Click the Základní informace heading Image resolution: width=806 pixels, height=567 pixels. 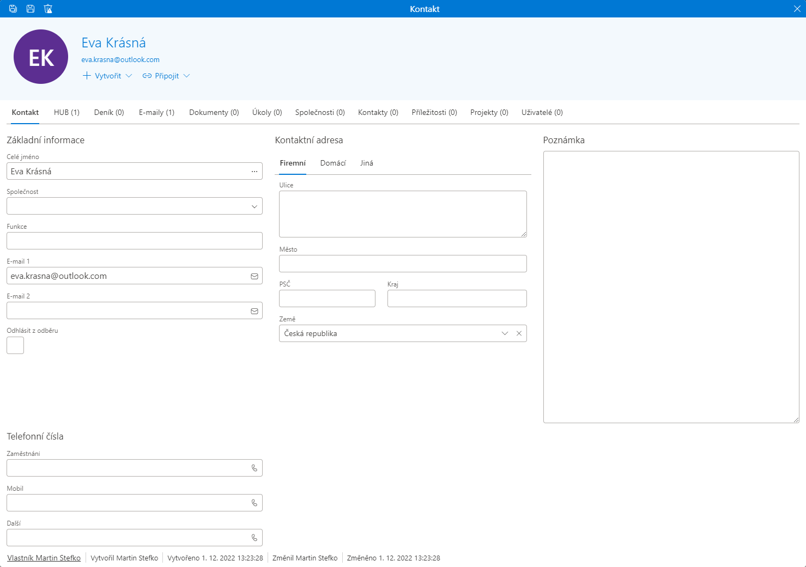(x=46, y=140)
